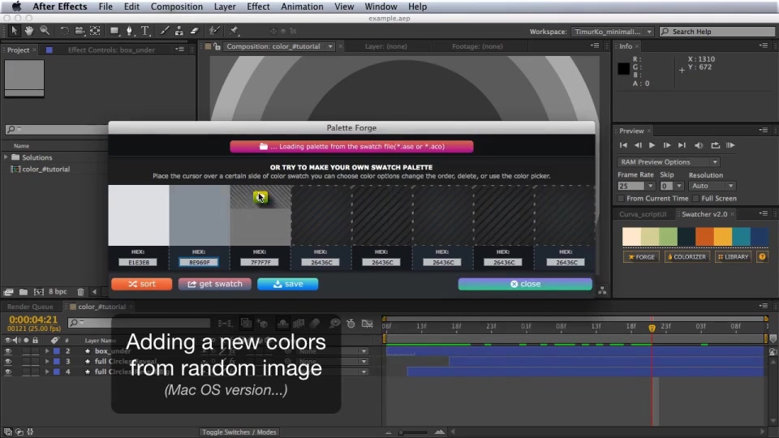The height and width of the screenshot is (438, 779).
Task: Select the Eraser tool
Action: coord(194,31)
